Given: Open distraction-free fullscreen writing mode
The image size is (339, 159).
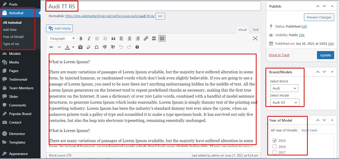Looking at the screenshot, I should [x=255, y=38].
